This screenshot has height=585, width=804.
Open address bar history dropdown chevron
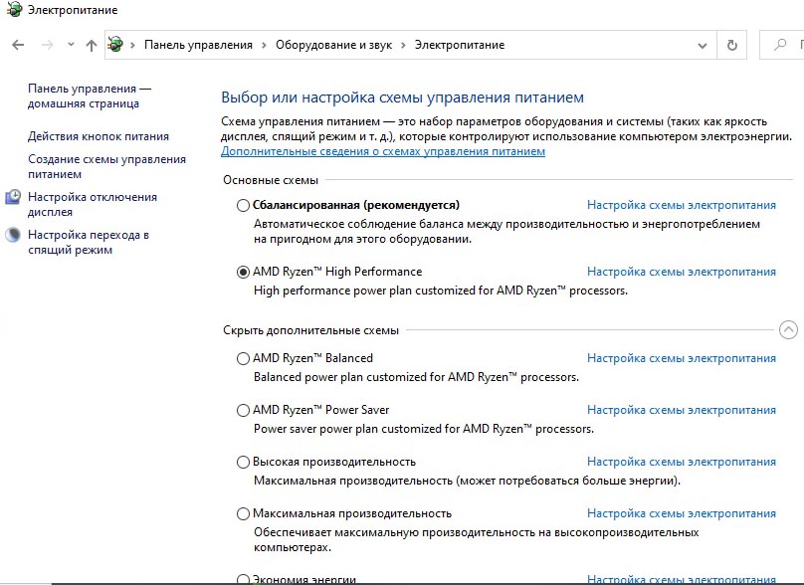(x=702, y=46)
